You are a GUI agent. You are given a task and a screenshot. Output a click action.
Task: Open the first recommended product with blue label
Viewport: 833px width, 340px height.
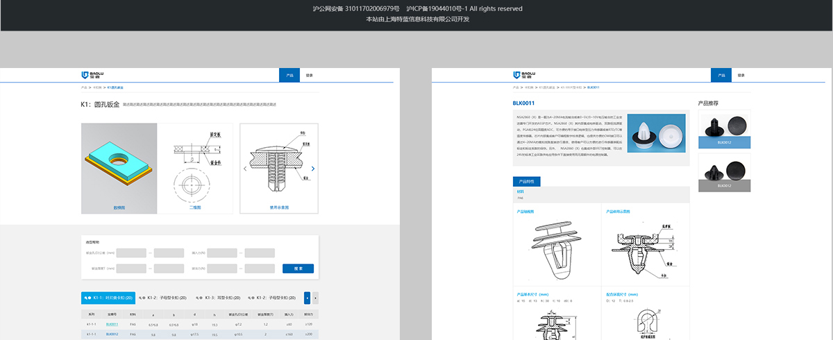tap(724, 131)
